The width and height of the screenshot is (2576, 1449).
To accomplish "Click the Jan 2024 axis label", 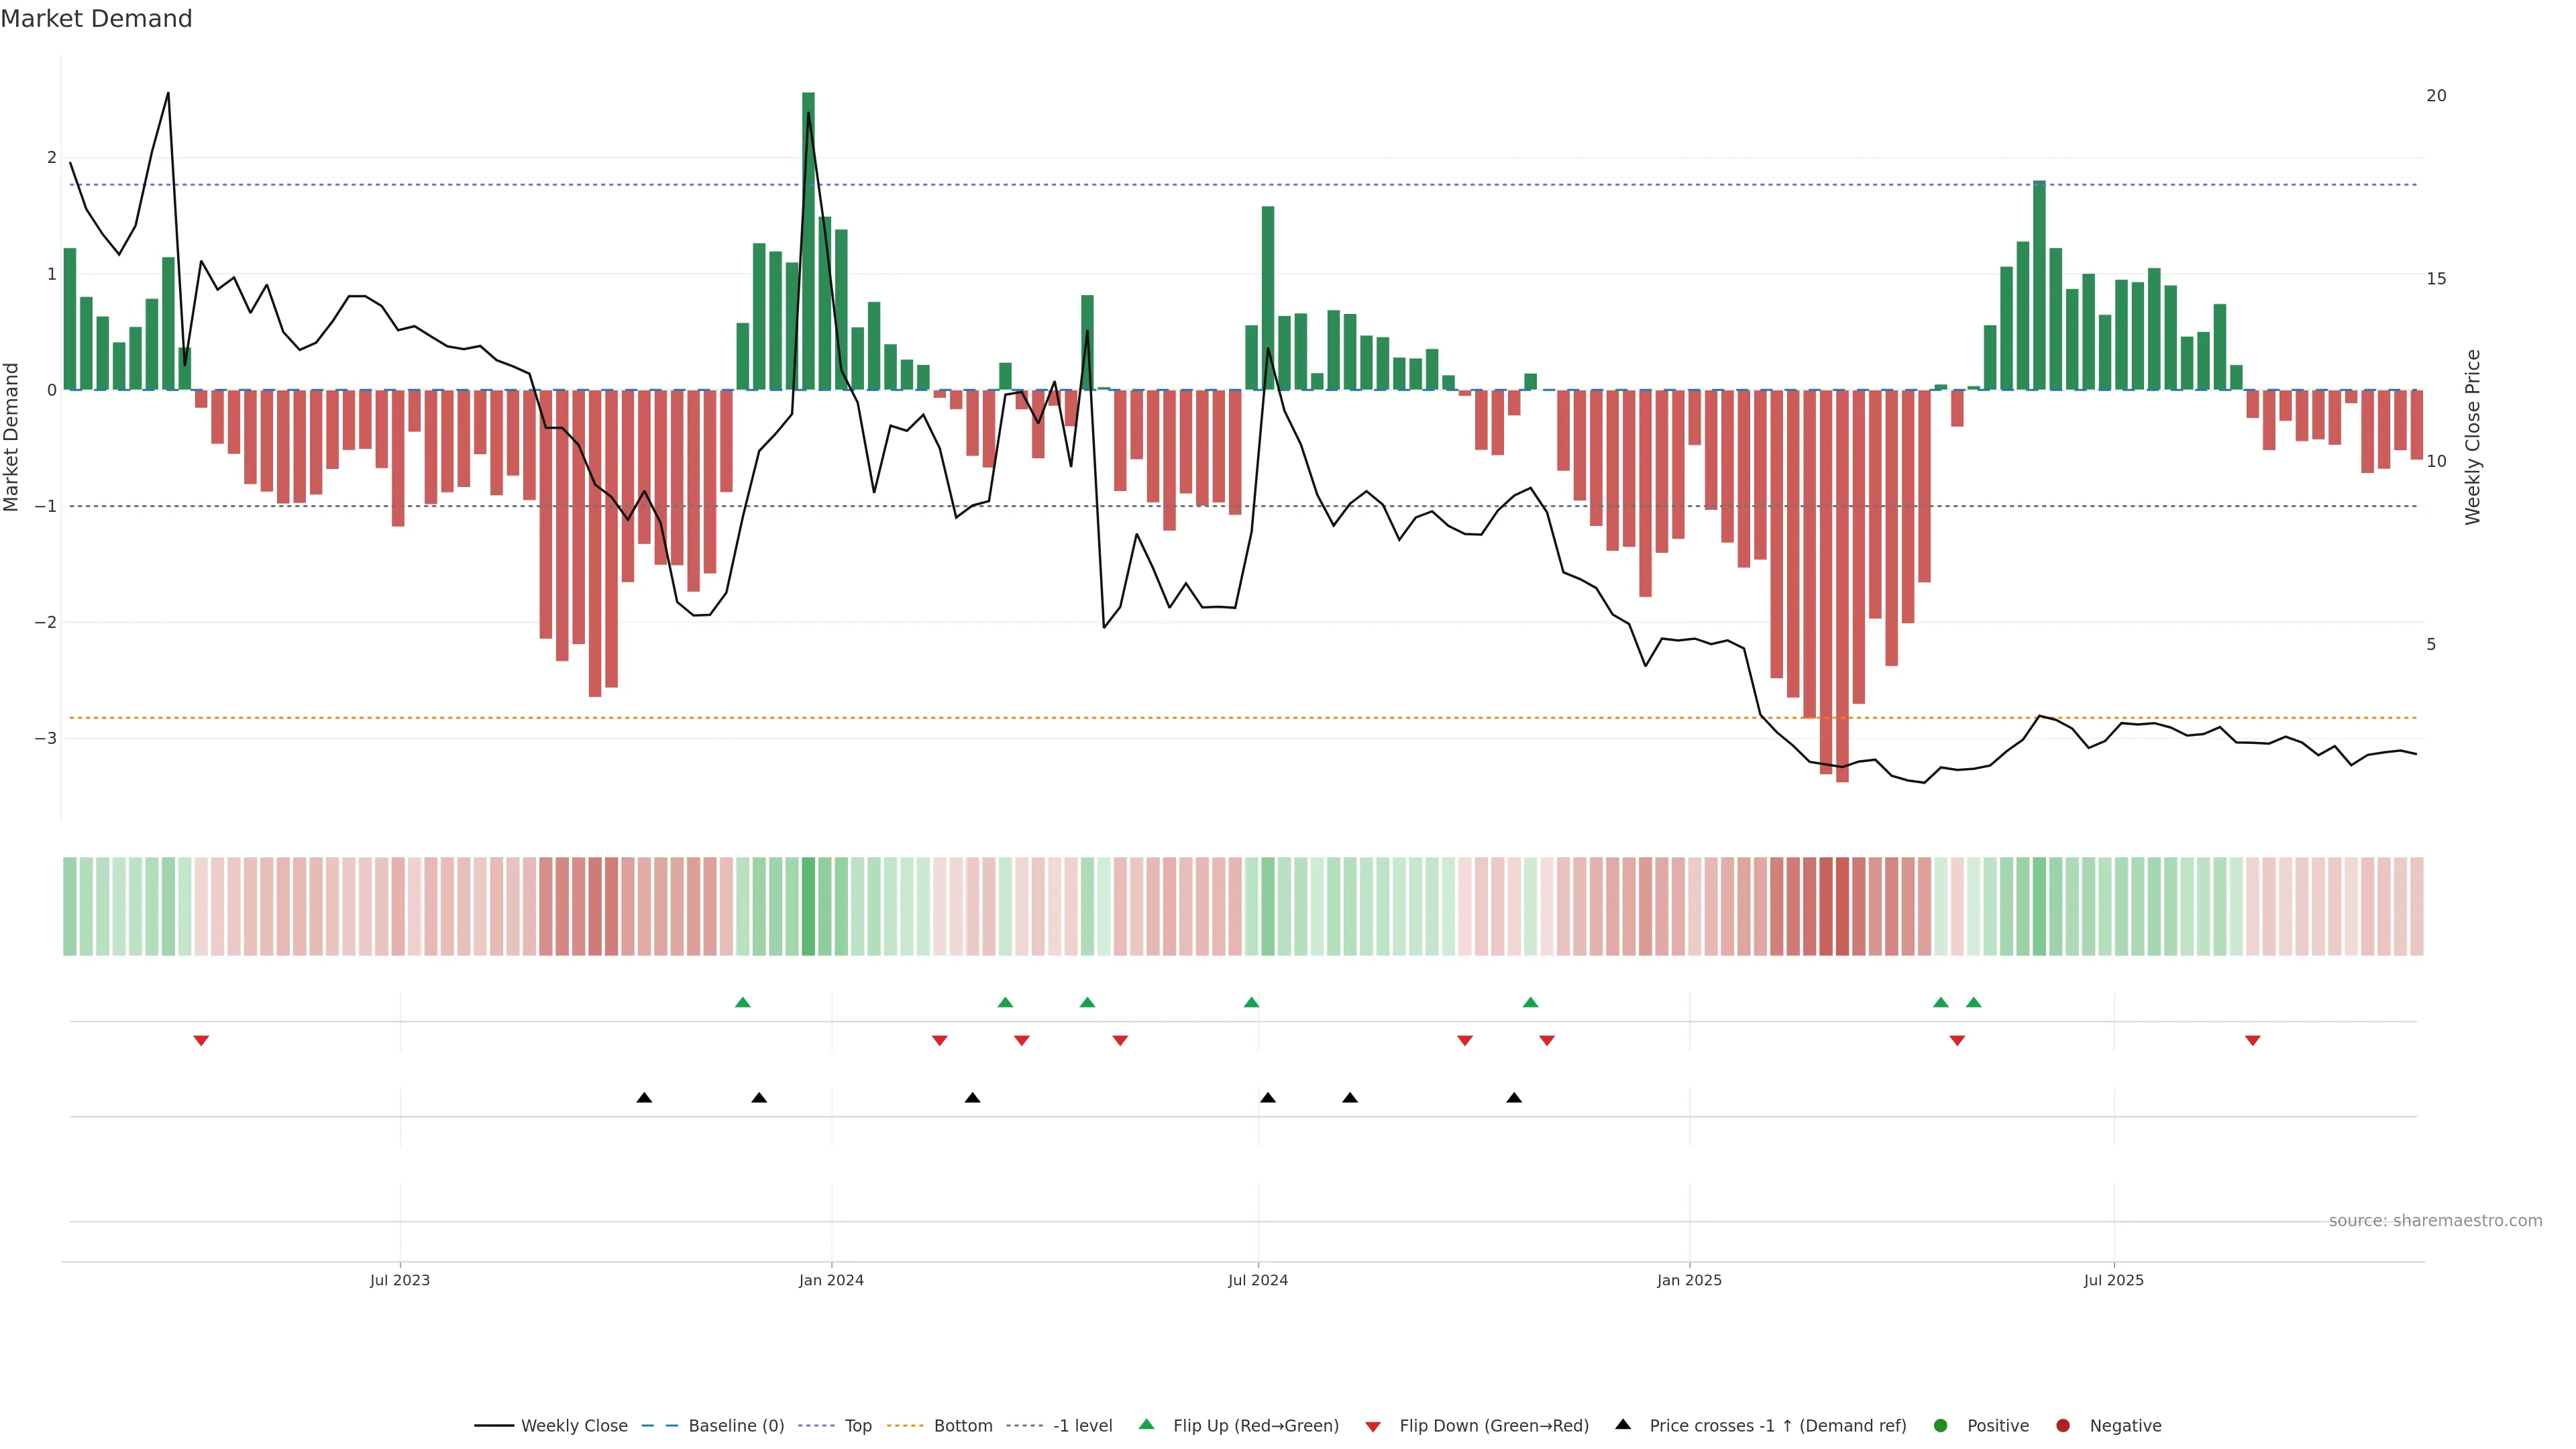I will point(831,1281).
